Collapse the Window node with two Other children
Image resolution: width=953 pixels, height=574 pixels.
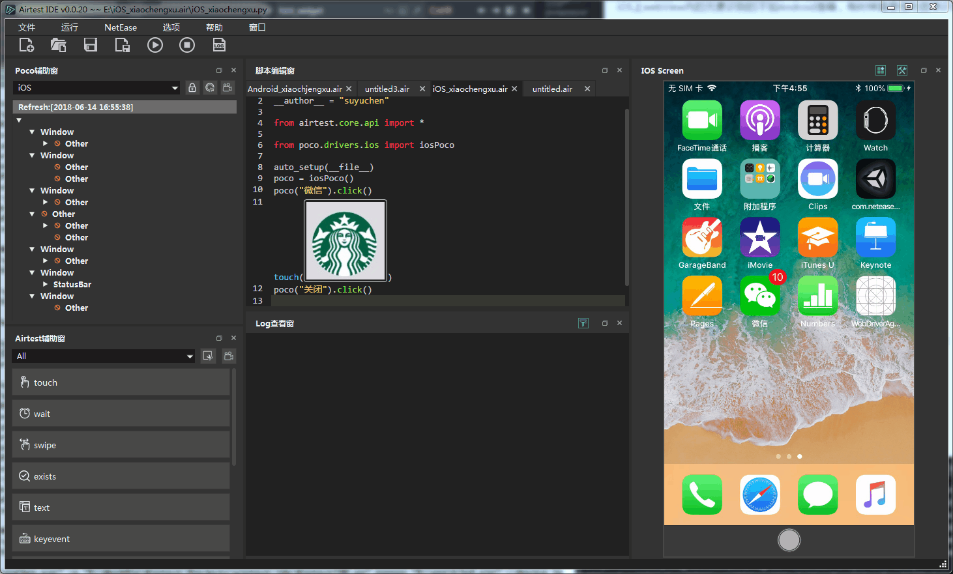[x=32, y=156]
